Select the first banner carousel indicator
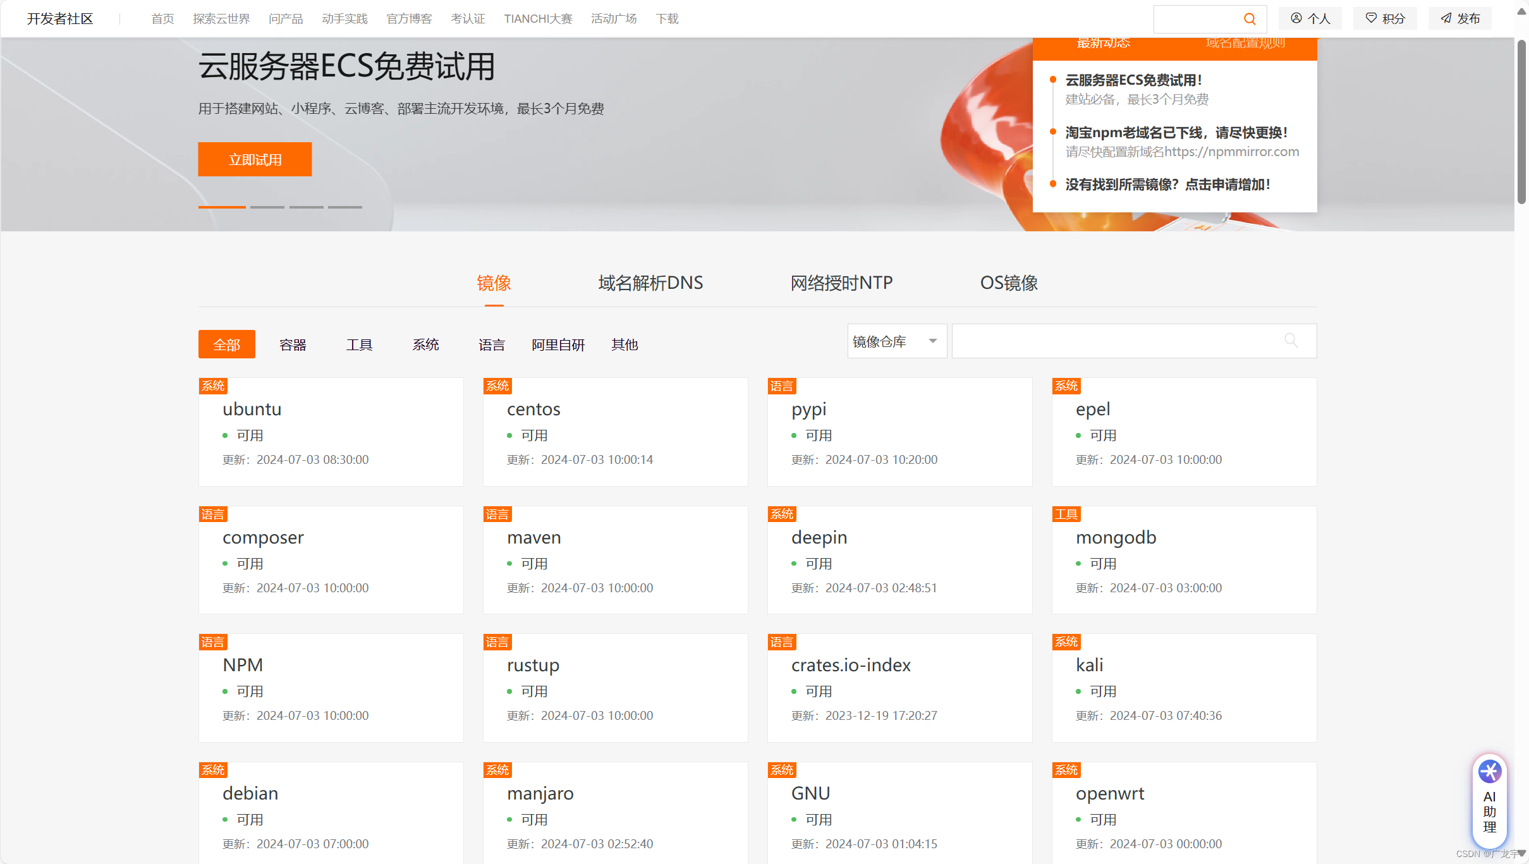The image size is (1529, 864). [x=222, y=207]
